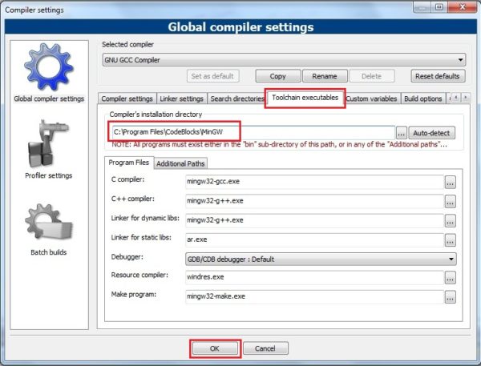
Task: Click the mingw32-make.exe make program field
Action: pos(314,296)
